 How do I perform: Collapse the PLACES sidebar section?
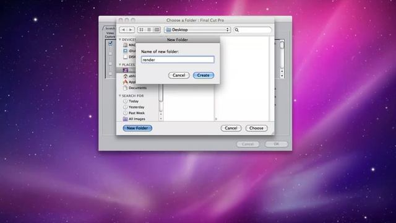point(120,64)
